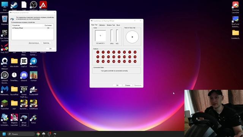Click the connected state message text
The height and width of the screenshot is (137, 243).
click(x=114, y=71)
